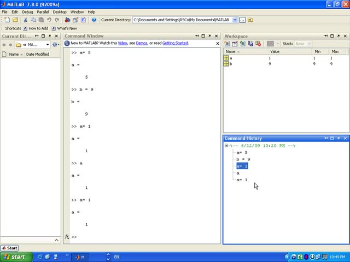Go up one directory level icon
Viewport: 350px width, 262px height.
pyautogui.click(x=250, y=20)
